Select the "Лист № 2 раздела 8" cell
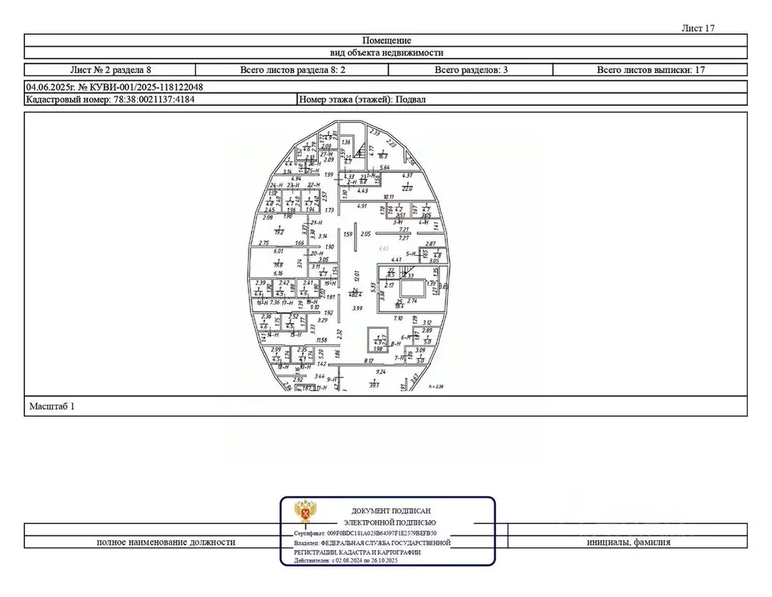 point(115,70)
